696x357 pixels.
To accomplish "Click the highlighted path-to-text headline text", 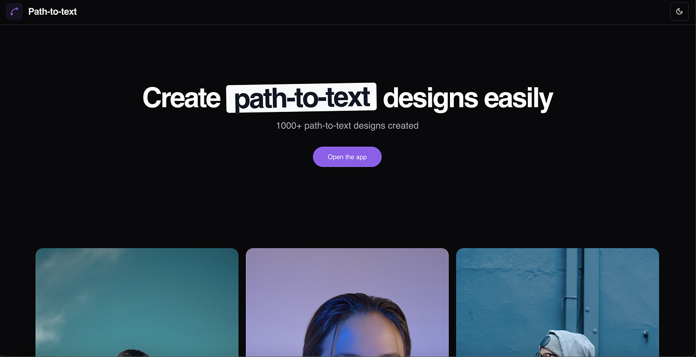I will coord(301,98).
